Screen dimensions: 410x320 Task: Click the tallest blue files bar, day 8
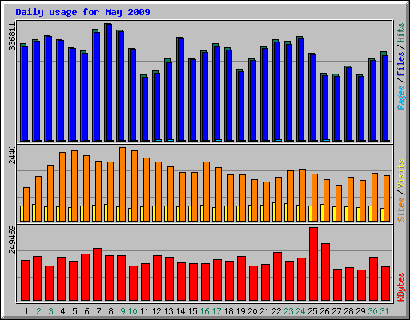tap(109, 82)
